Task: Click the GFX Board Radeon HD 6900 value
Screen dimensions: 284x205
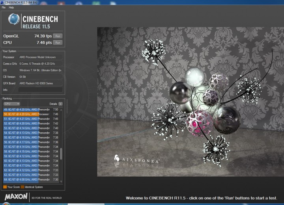Action: [40, 83]
